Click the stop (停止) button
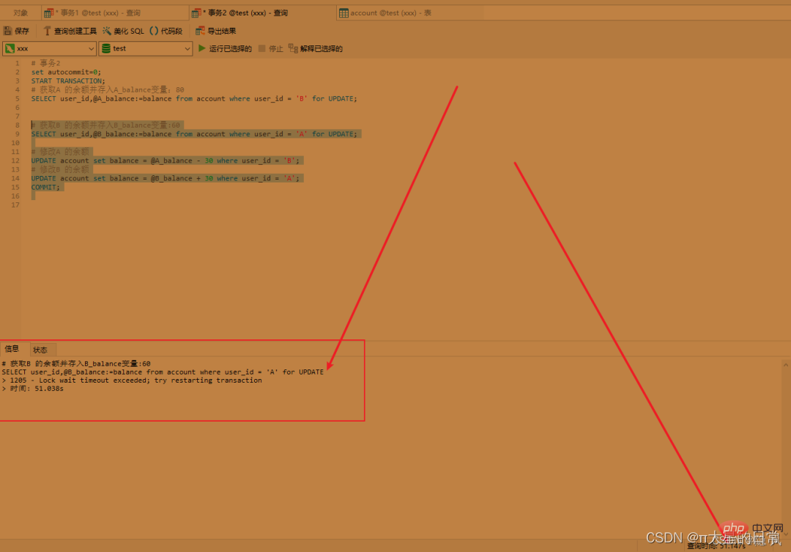This screenshot has height=552, width=791. 270,48
